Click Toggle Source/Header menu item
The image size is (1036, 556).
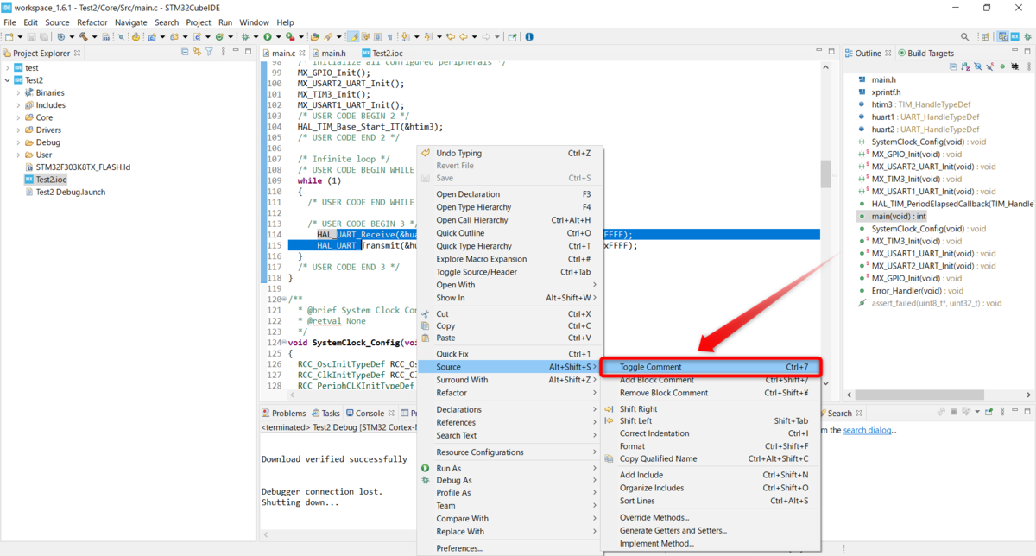[509, 272]
